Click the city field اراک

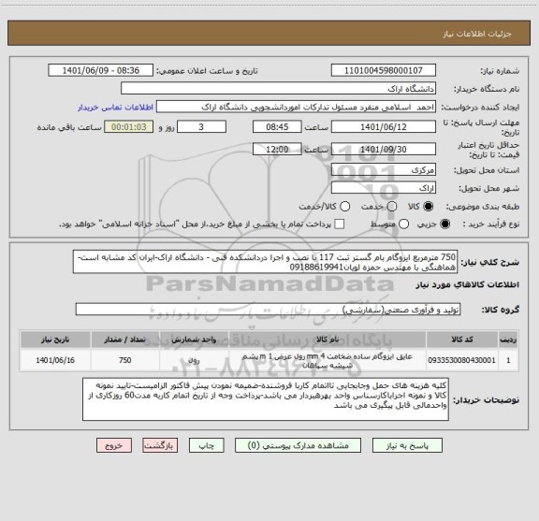pos(384,188)
